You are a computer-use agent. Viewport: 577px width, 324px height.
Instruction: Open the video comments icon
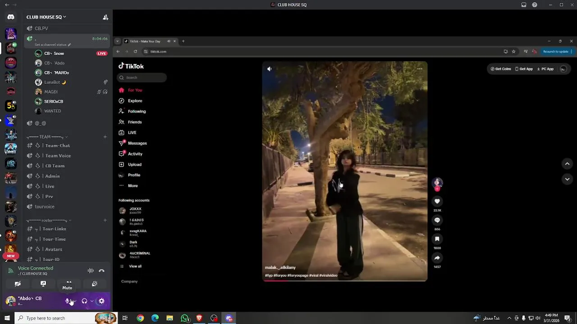[x=437, y=220]
